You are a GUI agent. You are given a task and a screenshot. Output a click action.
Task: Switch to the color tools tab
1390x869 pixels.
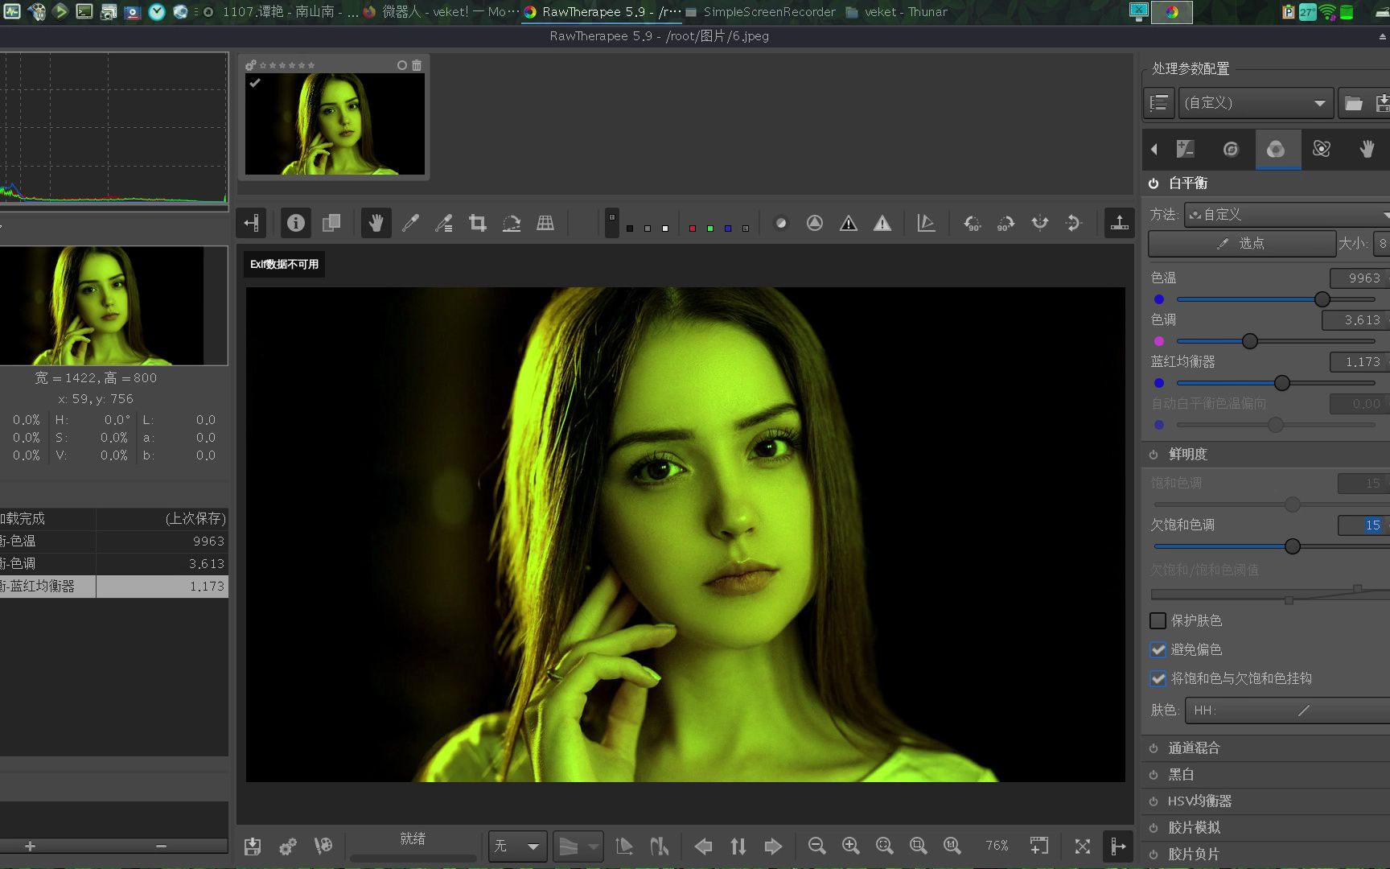pos(1276,149)
